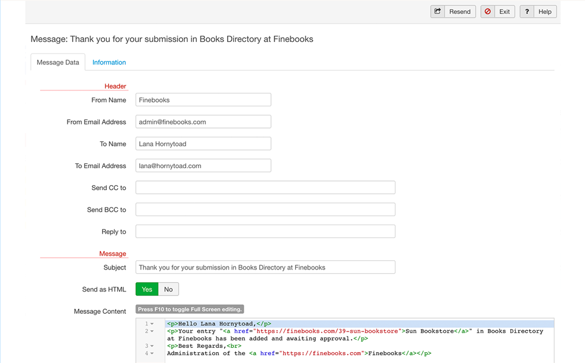Click the red Message section heading
585x363 pixels.
coord(112,253)
